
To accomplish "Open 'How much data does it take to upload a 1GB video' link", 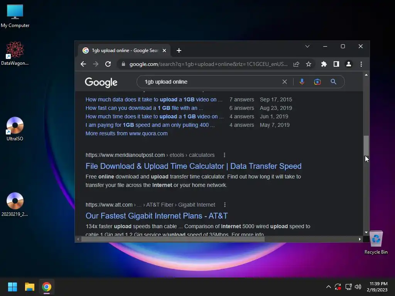I will point(154,99).
